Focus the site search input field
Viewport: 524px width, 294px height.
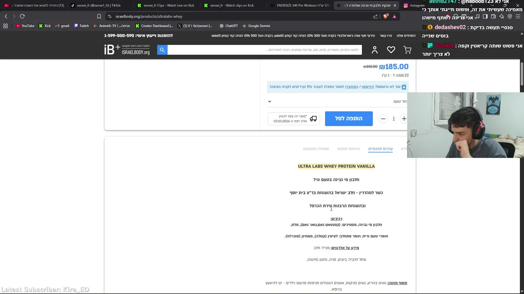click(264, 50)
